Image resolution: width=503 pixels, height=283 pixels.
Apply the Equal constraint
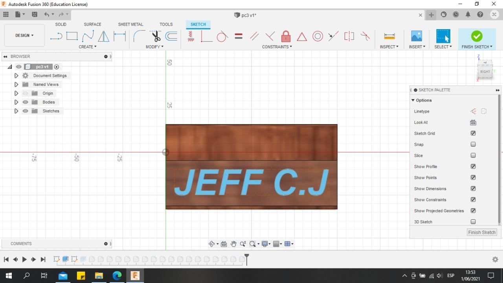coord(239,36)
